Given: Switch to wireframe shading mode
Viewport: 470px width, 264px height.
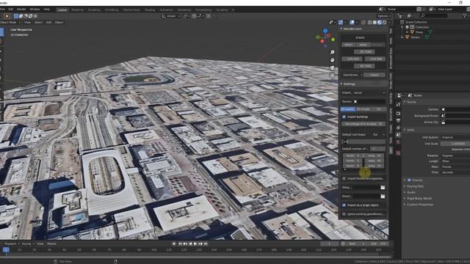Looking at the screenshot, I should click(370, 22).
